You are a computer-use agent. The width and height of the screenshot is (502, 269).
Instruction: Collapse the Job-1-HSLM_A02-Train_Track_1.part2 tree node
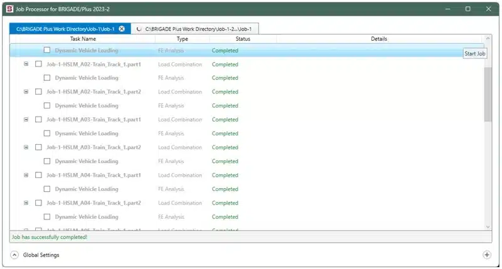tap(26, 92)
